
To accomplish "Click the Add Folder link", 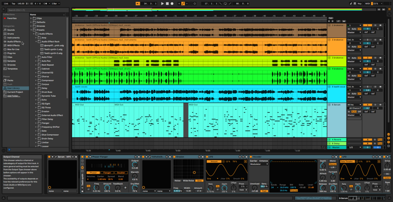I will point(14,96).
